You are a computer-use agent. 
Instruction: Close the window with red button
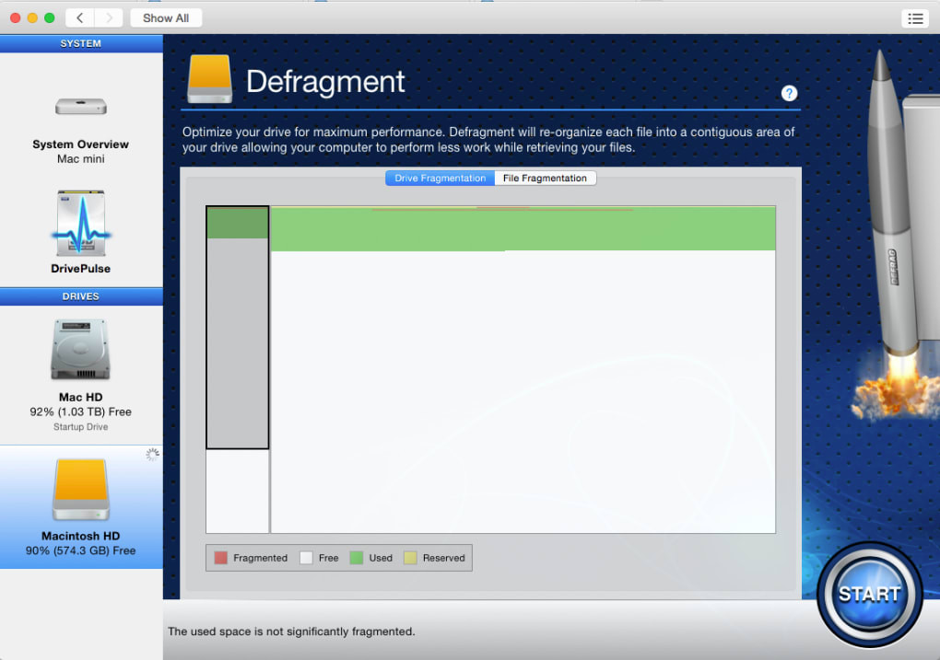pos(16,18)
